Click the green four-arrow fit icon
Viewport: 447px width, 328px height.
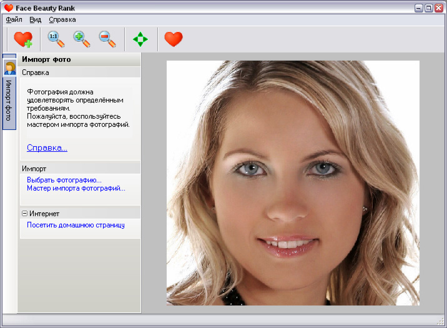[140, 39]
